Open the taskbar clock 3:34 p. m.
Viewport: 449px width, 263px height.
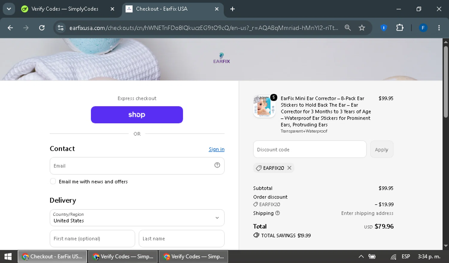[429, 256]
